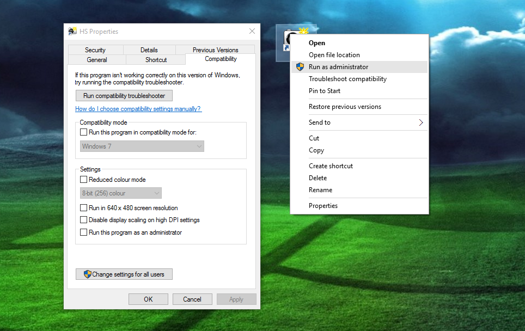Click Run compatibility troubleshooter button
Image resolution: width=525 pixels, height=331 pixels.
[x=124, y=96]
